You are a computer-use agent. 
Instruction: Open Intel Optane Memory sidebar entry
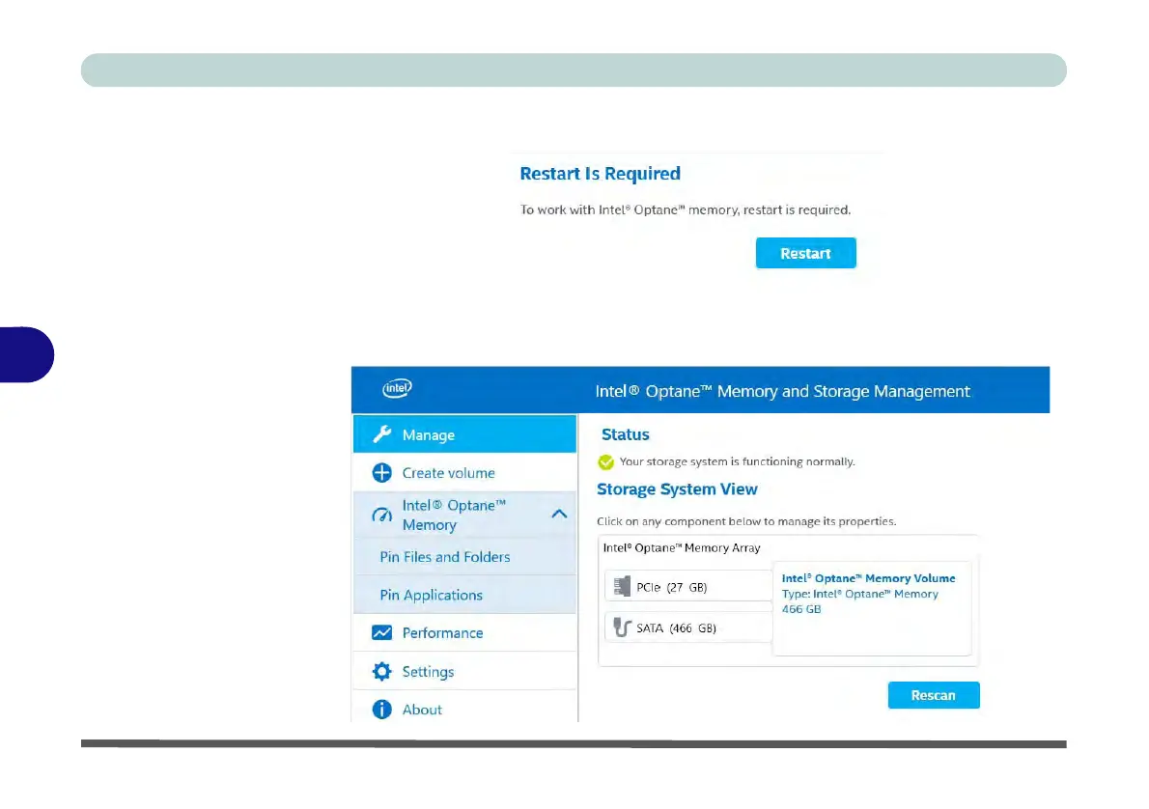[x=464, y=516]
